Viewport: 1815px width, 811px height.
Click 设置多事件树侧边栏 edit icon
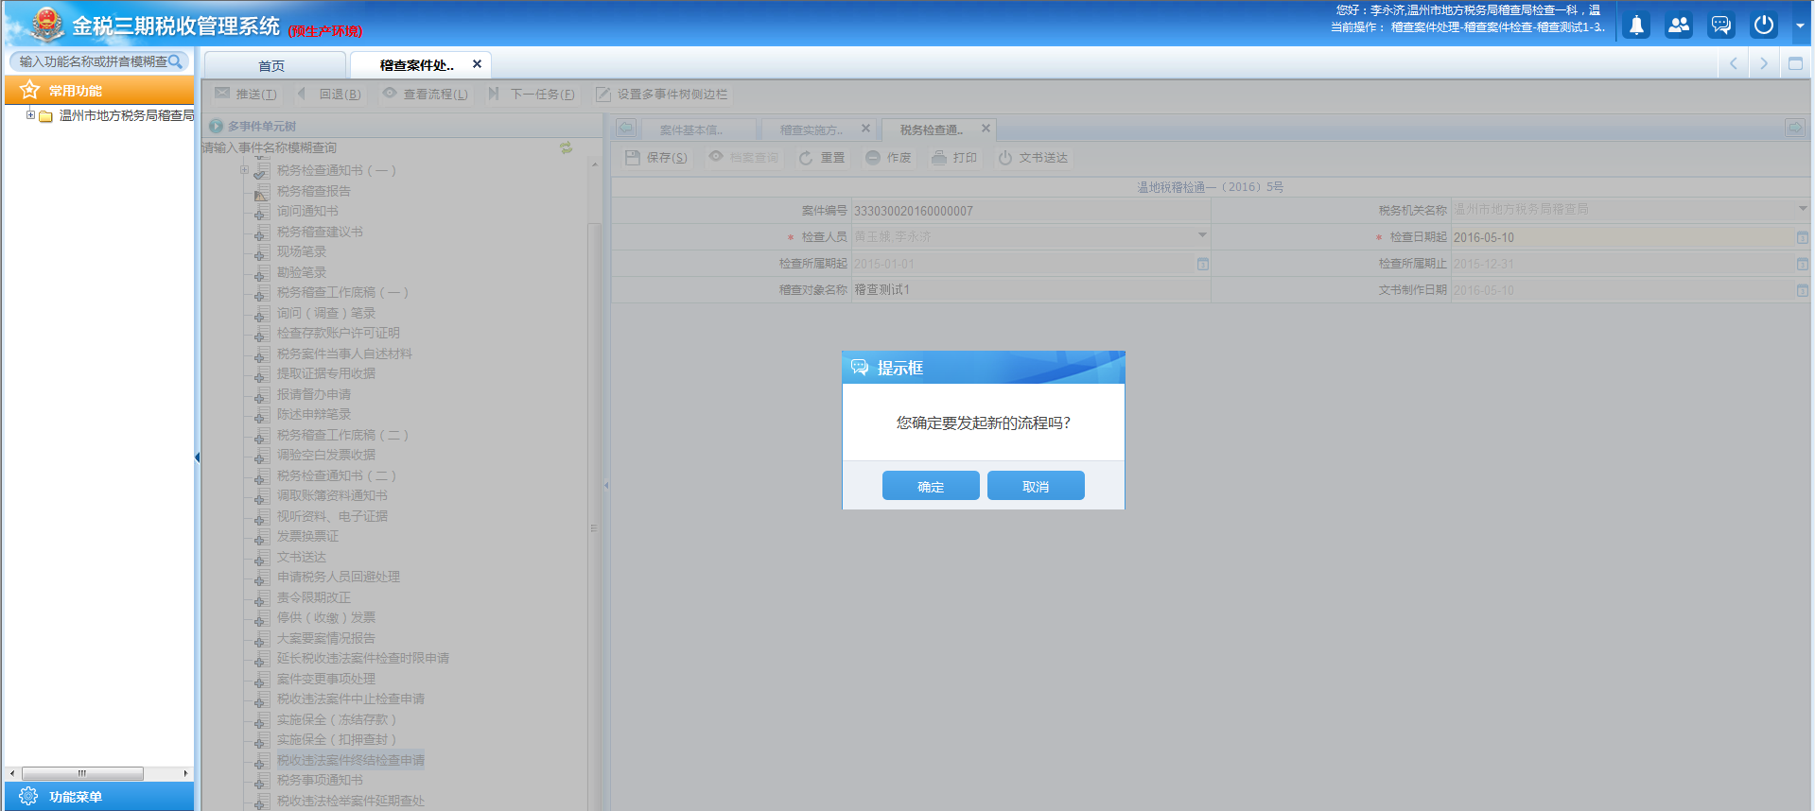602,95
